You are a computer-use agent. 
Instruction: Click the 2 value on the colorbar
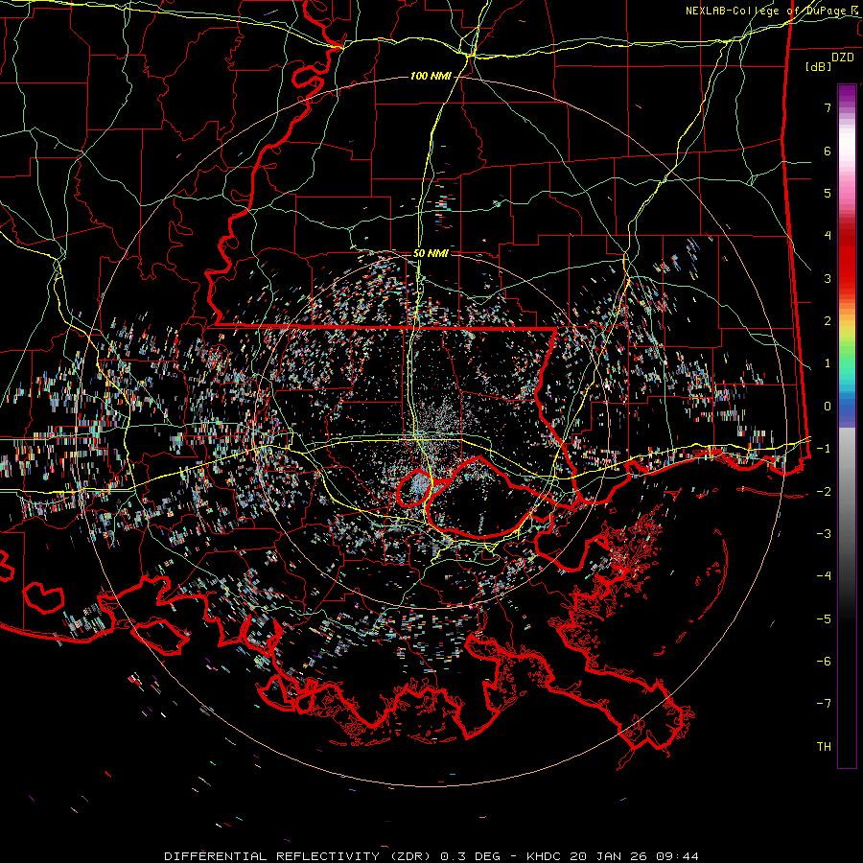tap(828, 321)
